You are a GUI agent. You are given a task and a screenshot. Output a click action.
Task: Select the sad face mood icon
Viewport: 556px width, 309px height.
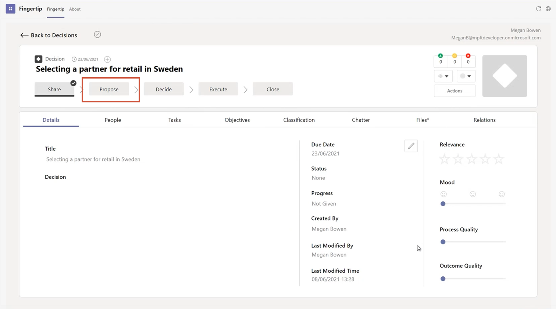pos(443,194)
